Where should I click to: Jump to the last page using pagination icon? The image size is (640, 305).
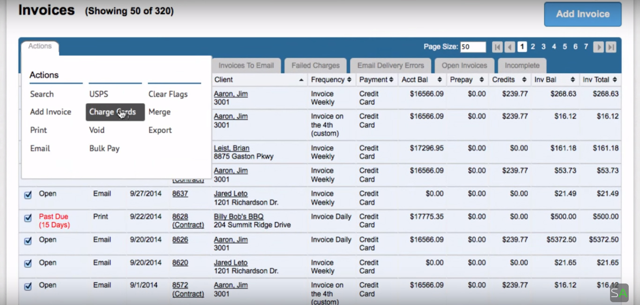click(x=610, y=47)
